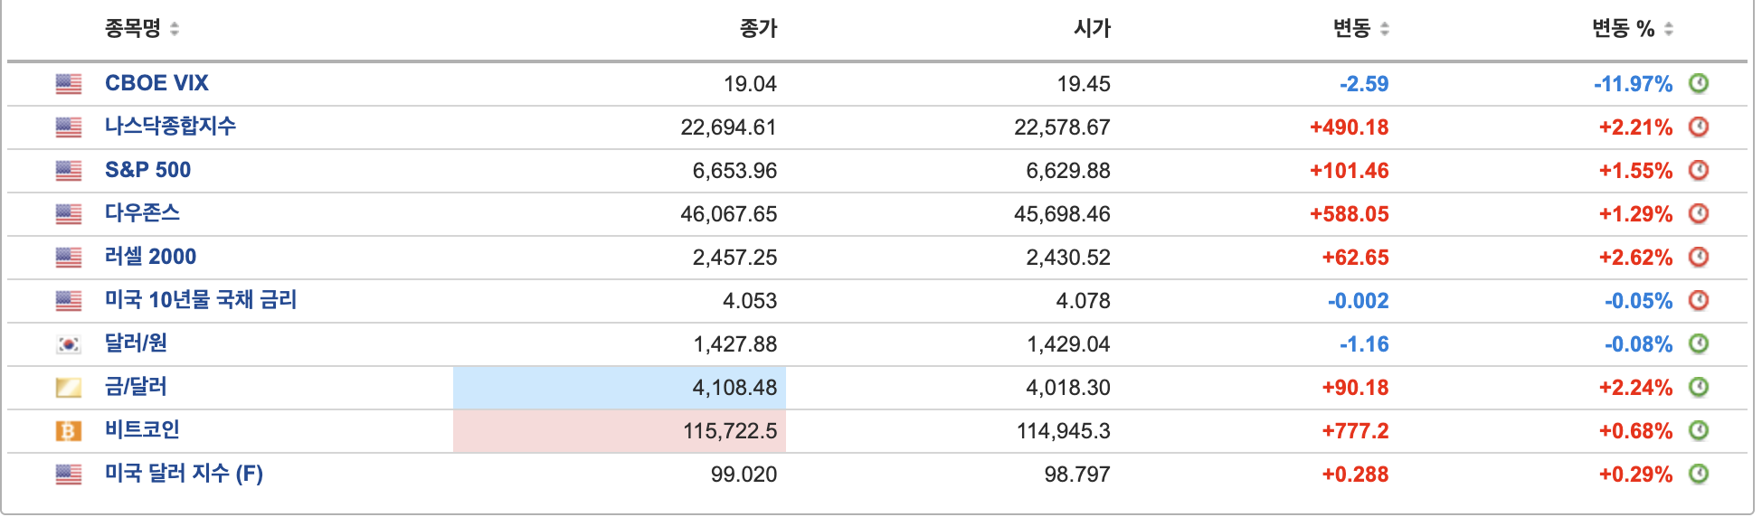Open the 달러/원 link

[x=136, y=343]
